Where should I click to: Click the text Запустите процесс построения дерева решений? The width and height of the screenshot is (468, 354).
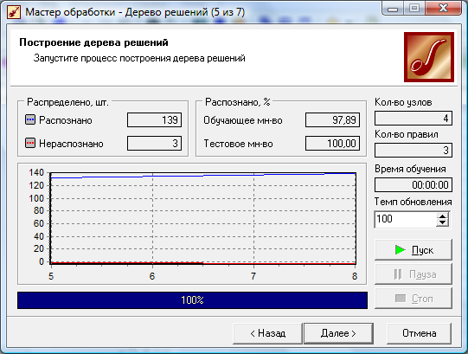pos(139,58)
